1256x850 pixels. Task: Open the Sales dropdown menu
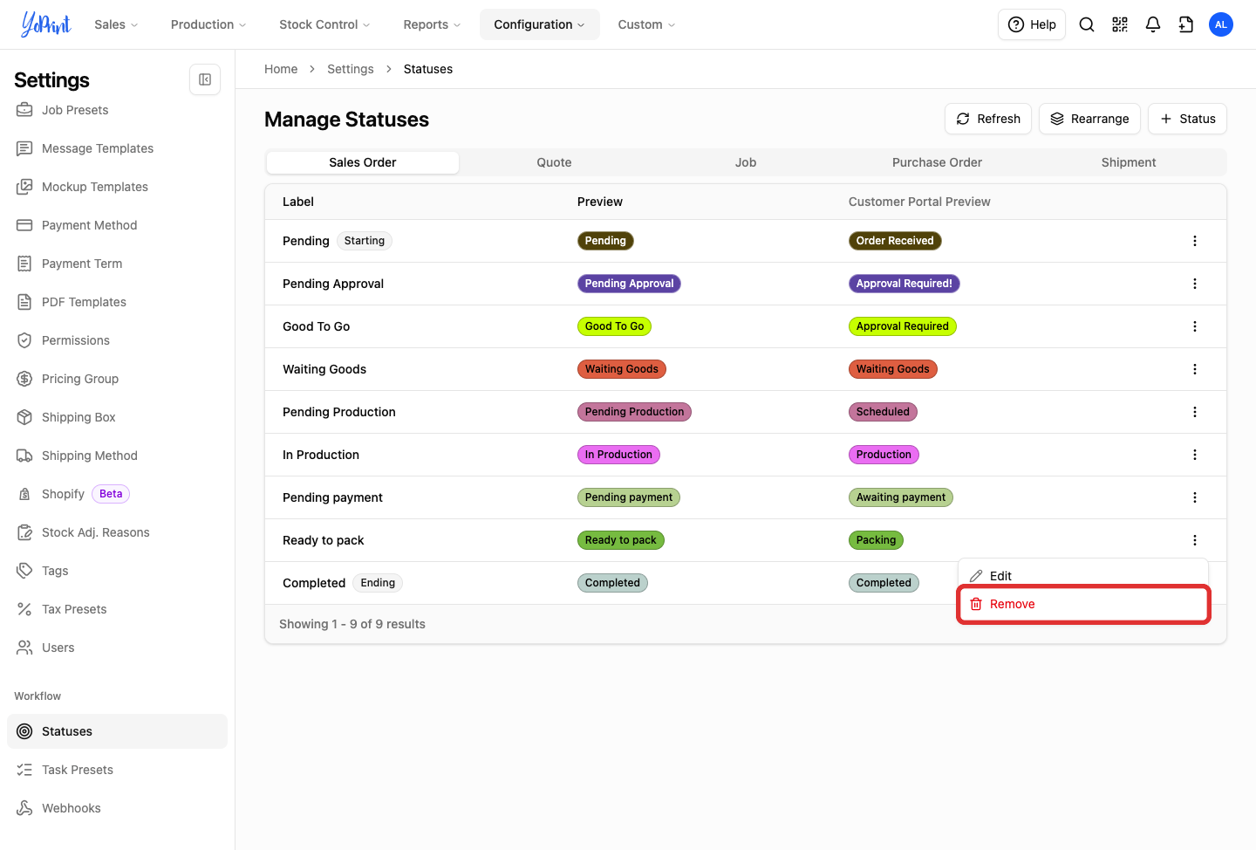pyautogui.click(x=116, y=24)
